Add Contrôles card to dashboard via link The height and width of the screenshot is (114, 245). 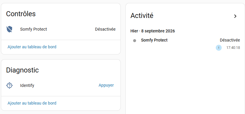pos(32,47)
